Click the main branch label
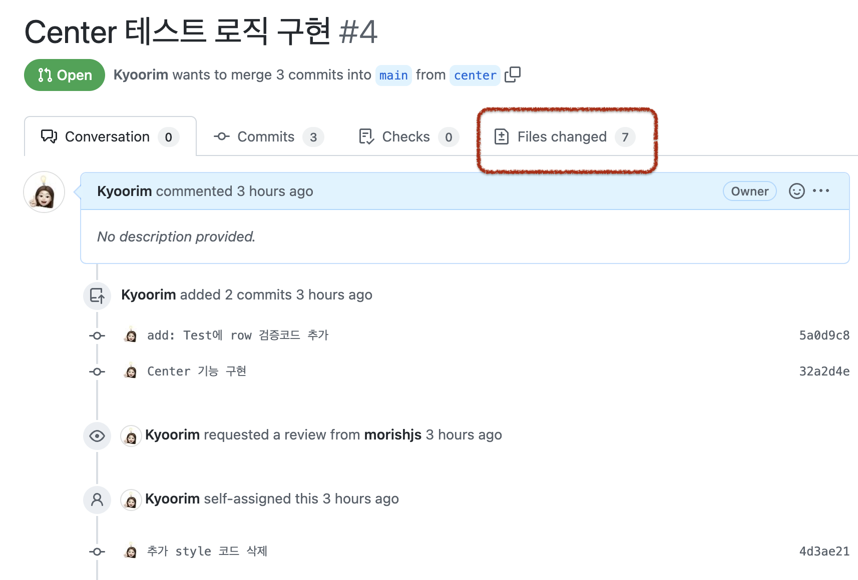The image size is (858, 580). [x=393, y=75]
